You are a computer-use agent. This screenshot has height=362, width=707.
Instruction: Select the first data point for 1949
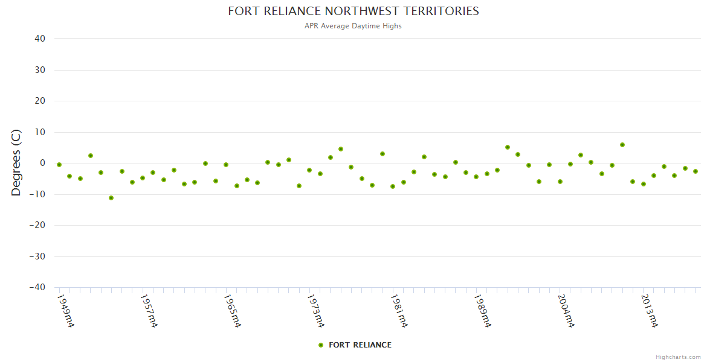pos(59,165)
